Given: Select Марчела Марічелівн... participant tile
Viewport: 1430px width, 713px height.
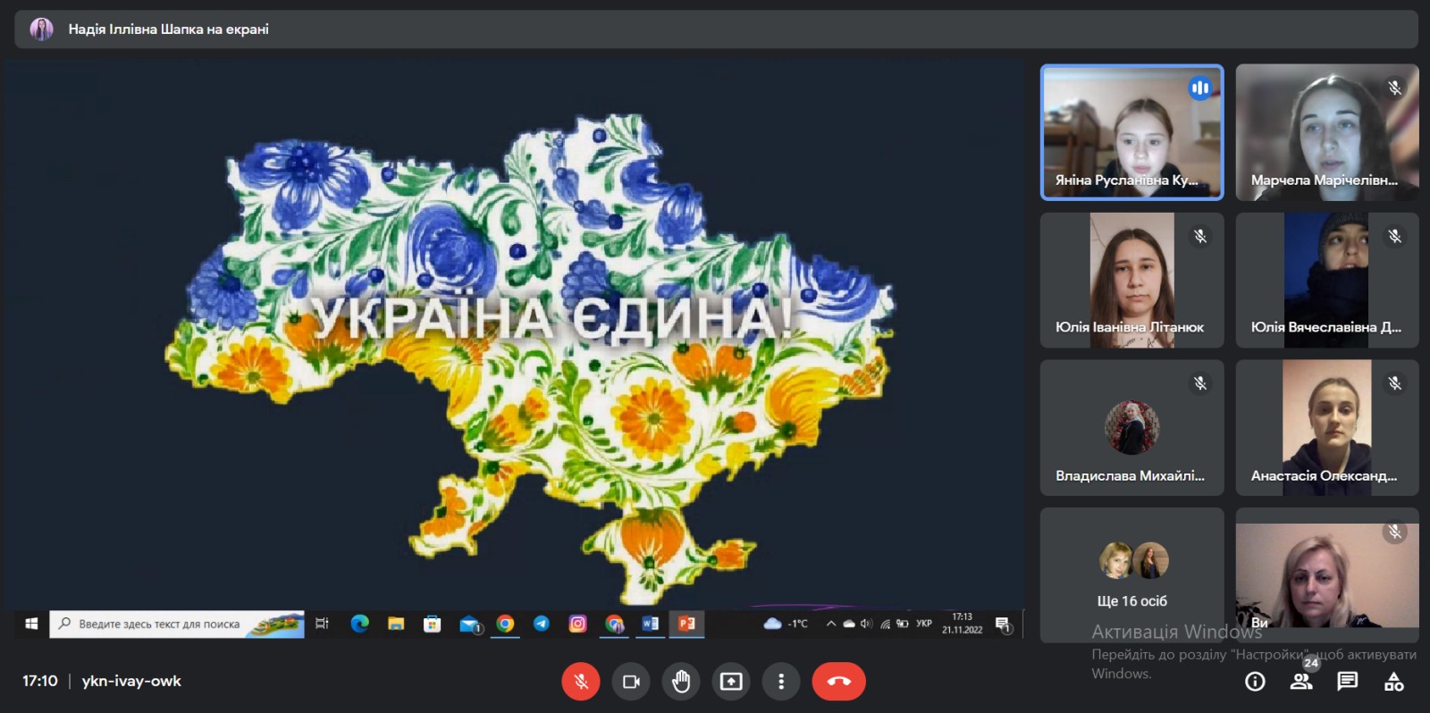Looking at the screenshot, I should tap(1327, 132).
